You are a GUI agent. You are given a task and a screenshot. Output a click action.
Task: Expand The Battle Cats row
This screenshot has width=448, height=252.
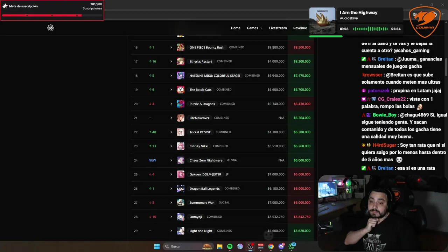point(171,90)
